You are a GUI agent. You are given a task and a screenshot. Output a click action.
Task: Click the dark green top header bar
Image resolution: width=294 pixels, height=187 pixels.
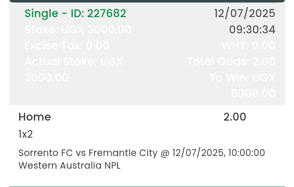pyautogui.click(x=147, y=1)
